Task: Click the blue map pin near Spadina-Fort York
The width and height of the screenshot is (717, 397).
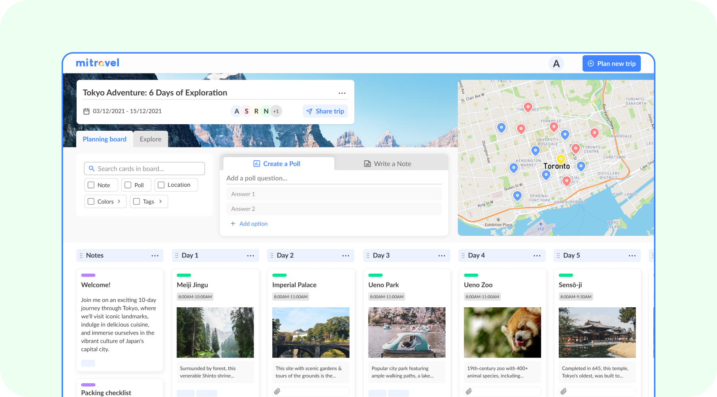Action: [517, 196]
